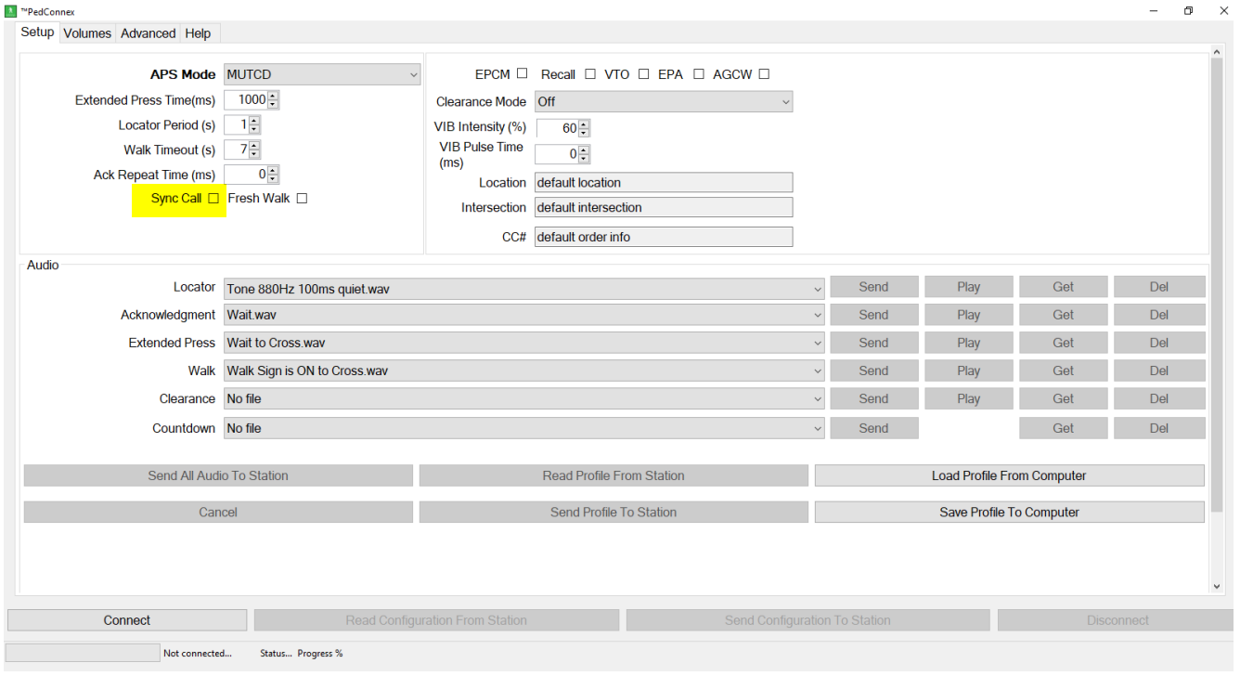Image resolution: width=1240 pixels, height=676 pixels.
Task: Click the PedConnex app icon in title bar
Action: [x=11, y=11]
